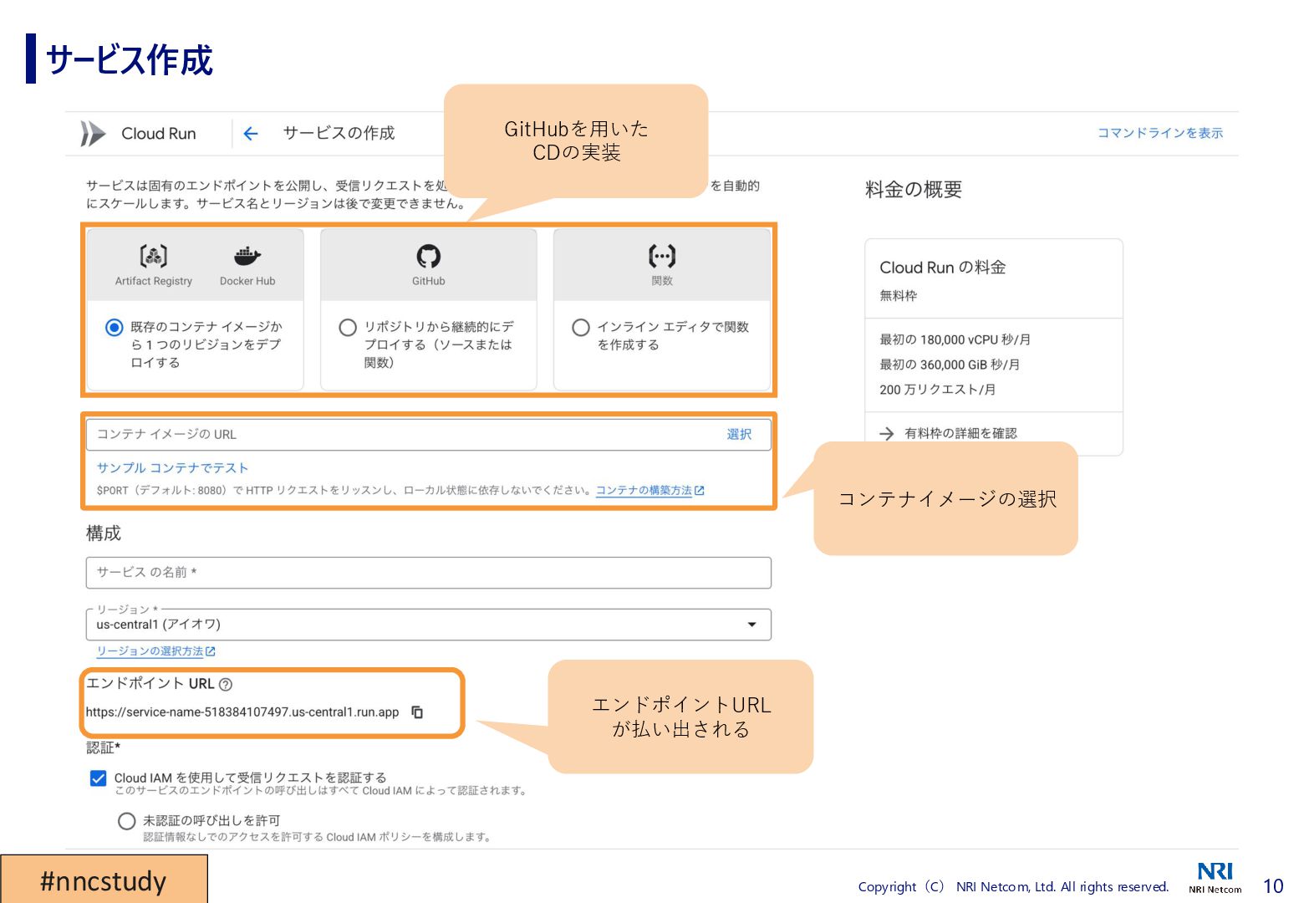1304x903 pixels.
Task: Click the Cloud Run product name text
Action: click(159, 133)
